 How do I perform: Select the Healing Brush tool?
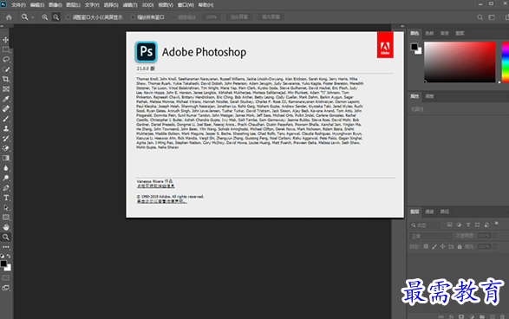coord(6,108)
